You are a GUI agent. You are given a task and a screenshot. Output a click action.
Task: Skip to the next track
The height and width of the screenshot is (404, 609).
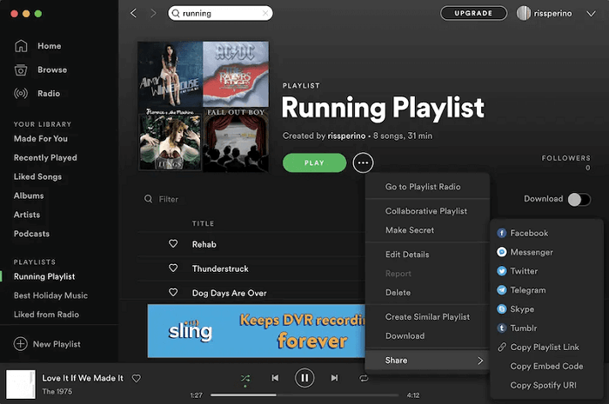point(334,378)
